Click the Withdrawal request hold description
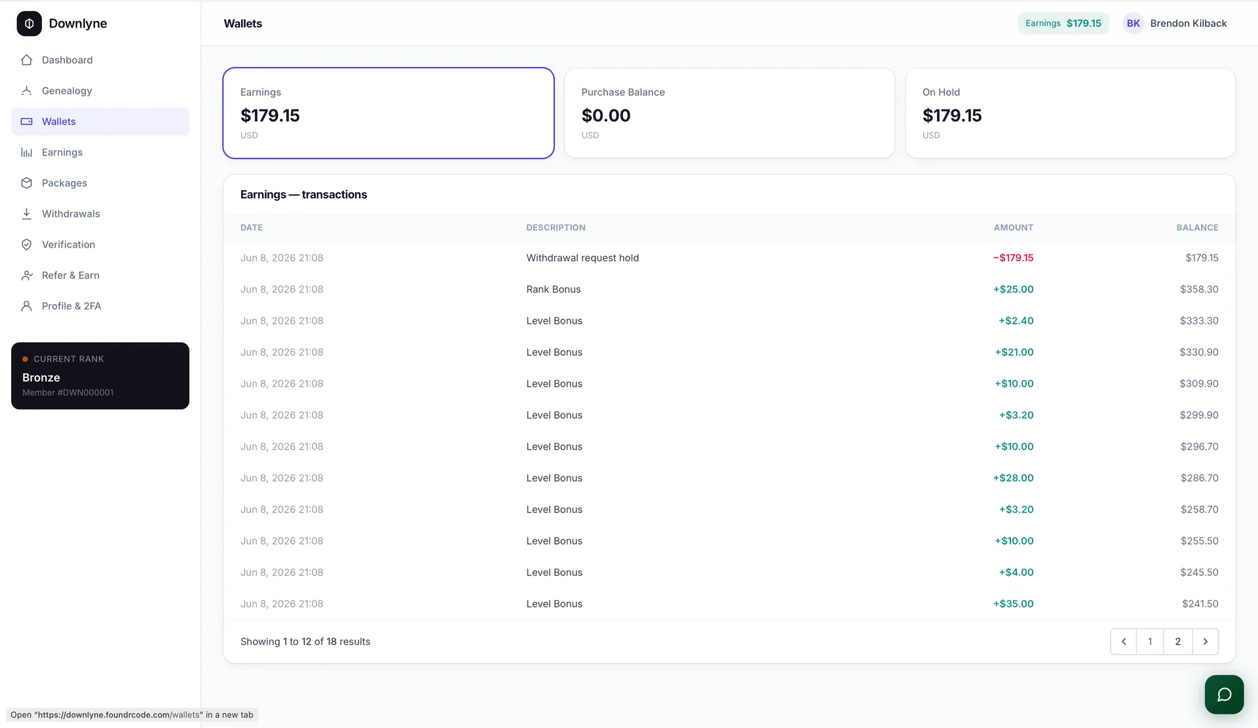The height and width of the screenshot is (728, 1258). [x=582, y=258]
